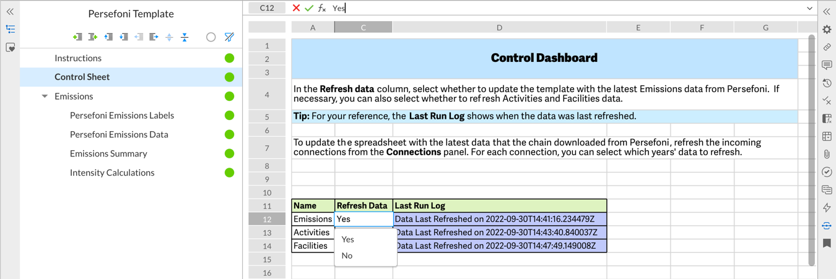The image size is (836, 279).
Task: Open the history panel icon
Action: pyautogui.click(x=827, y=83)
